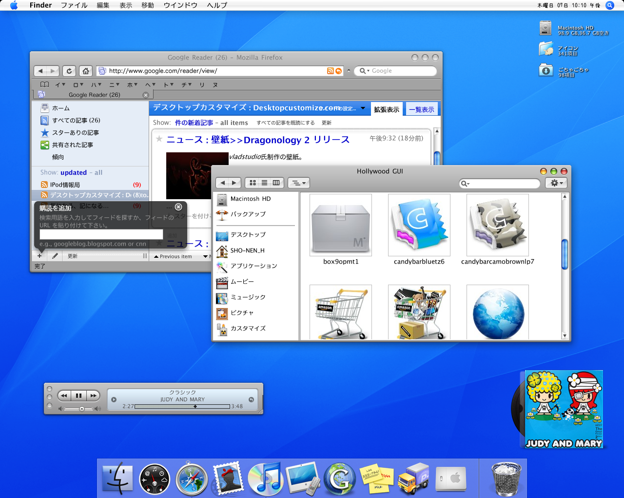Open the bookmarks book icon in Firefox
624x498 pixels.
point(44,84)
